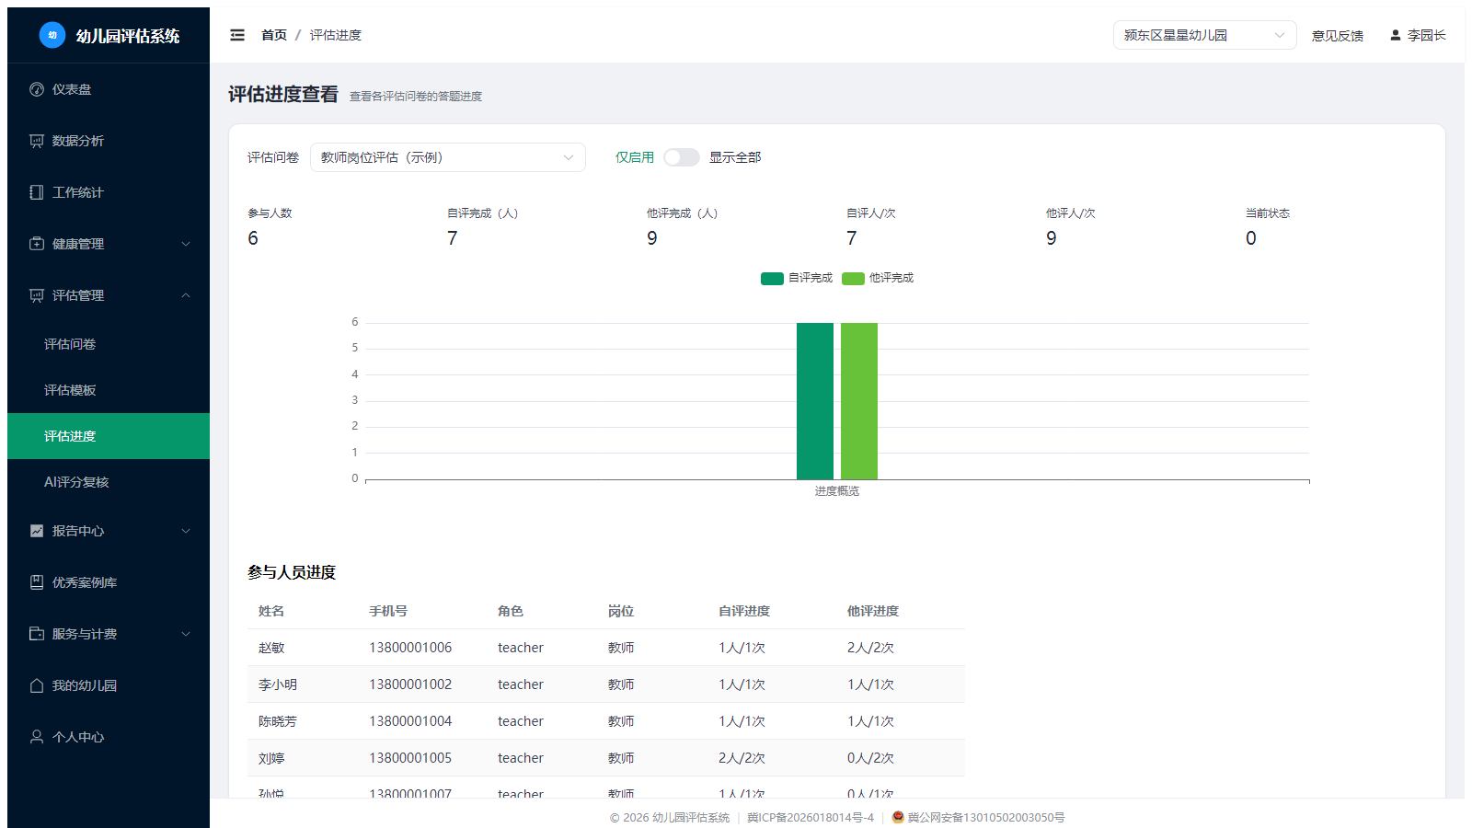Image resolution: width=1472 pixels, height=828 pixels.
Task: Click the 我的幼儿园 home icon
Action: pyautogui.click(x=37, y=685)
